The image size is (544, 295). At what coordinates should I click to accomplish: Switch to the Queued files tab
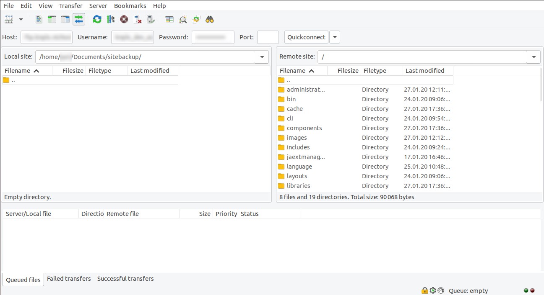[23, 280]
